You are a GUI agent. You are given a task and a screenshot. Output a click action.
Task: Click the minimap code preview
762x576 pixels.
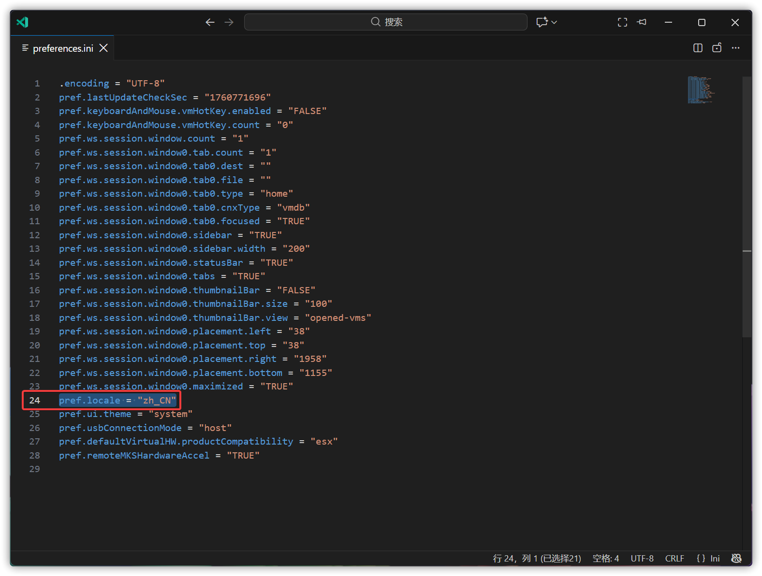click(x=700, y=90)
